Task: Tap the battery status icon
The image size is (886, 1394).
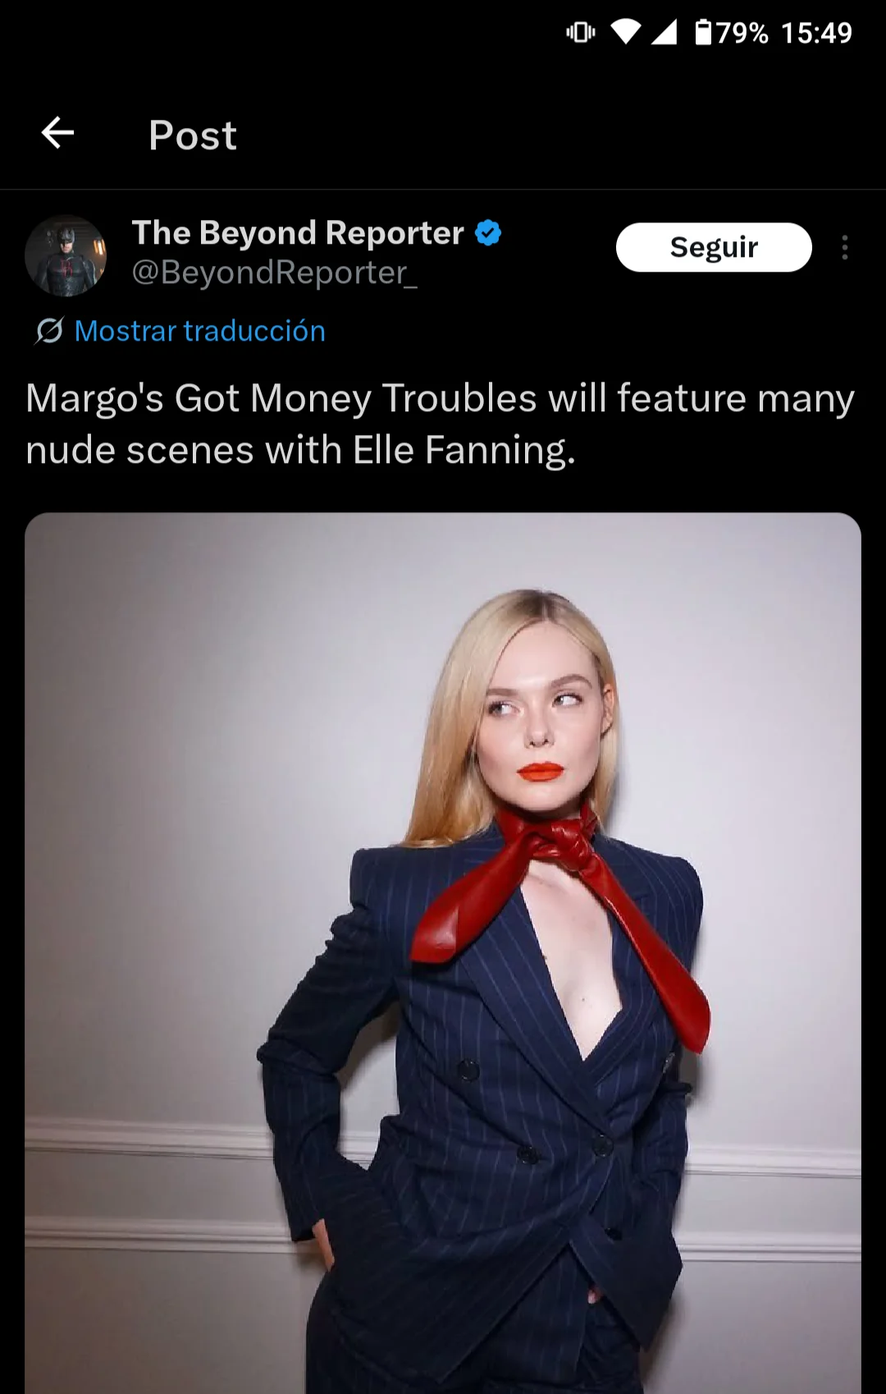Action: click(703, 32)
